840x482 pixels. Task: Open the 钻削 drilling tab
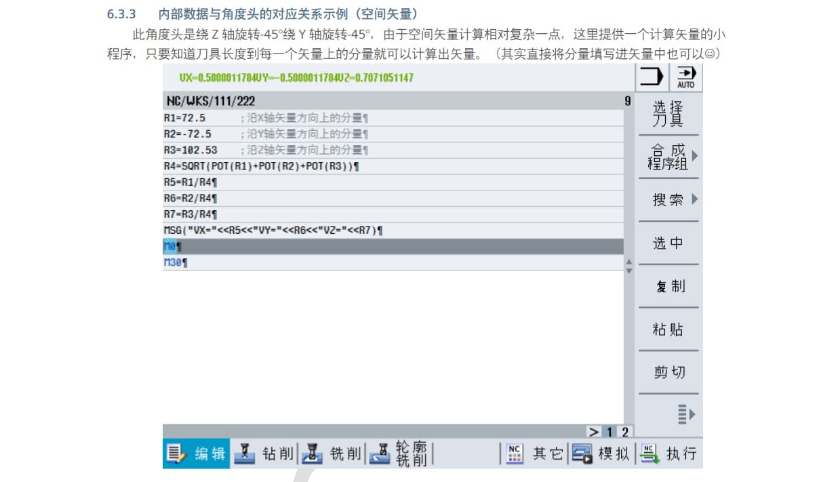264,454
